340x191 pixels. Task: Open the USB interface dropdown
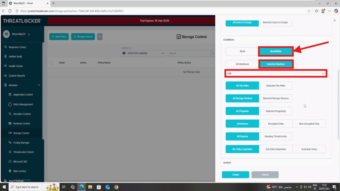tap(276, 73)
